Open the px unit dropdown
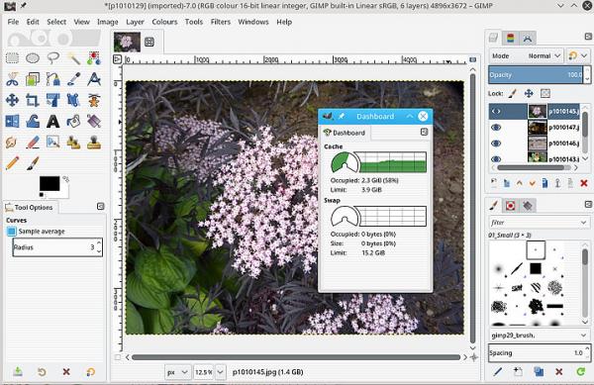This screenshot has height=385, width=594. [177, 372]
